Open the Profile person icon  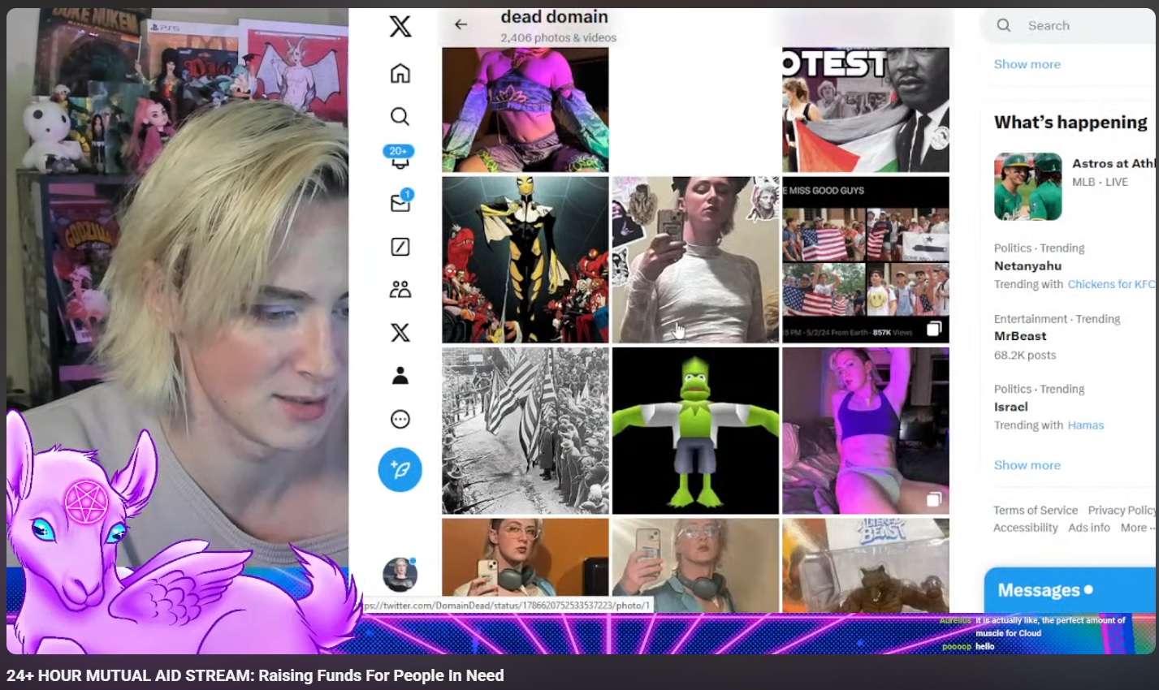pyautogui.click(x=400, y=375)
